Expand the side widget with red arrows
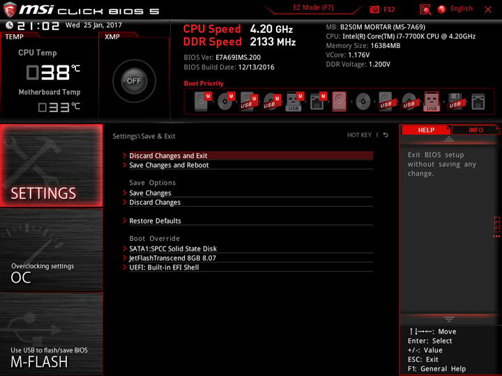The width and height of the screenshot is (502, 376). (x=496, y=227)
